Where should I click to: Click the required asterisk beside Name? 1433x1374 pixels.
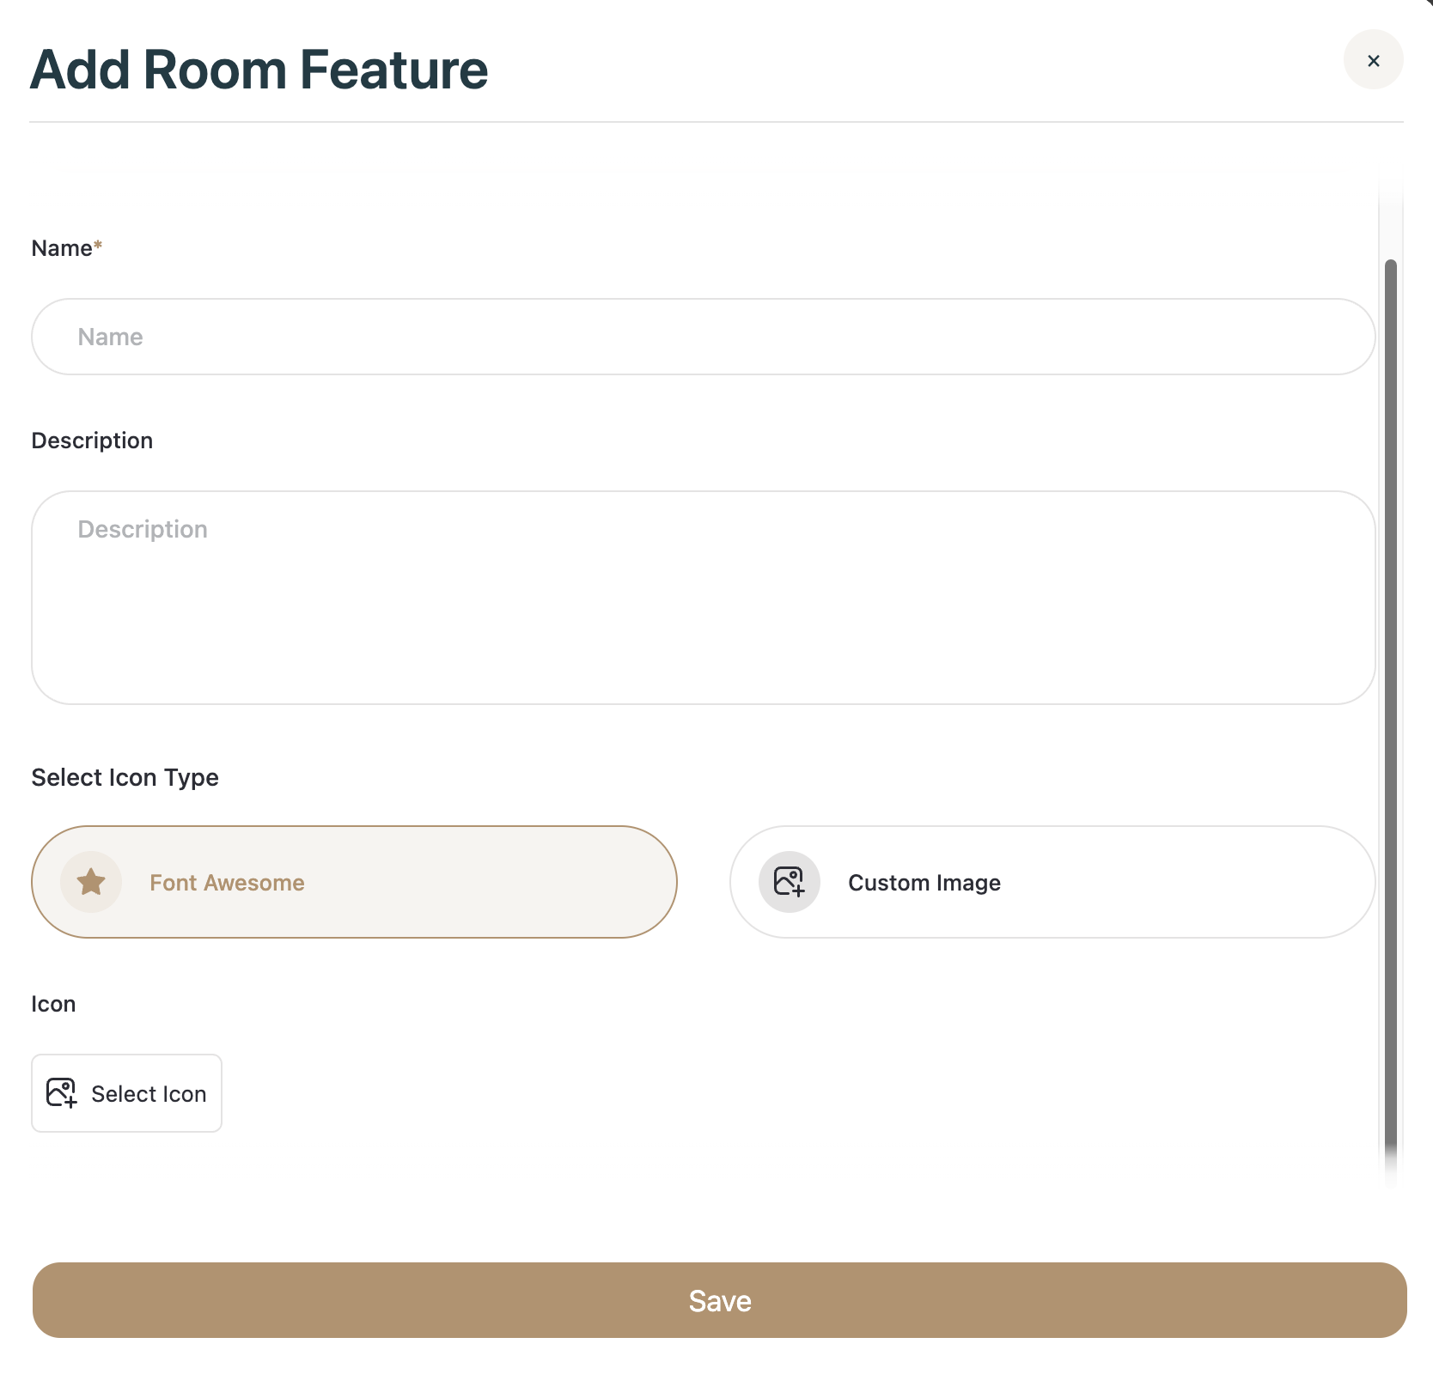[98, 246]
